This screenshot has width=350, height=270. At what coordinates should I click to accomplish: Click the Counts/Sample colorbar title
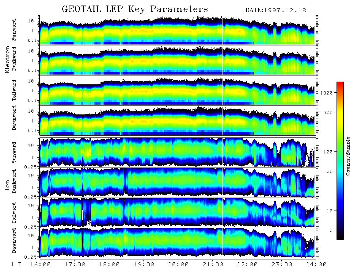pos(348,156)
